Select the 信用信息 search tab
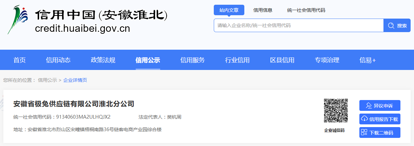Screen dimensions: 414x146 coord(263,10)
